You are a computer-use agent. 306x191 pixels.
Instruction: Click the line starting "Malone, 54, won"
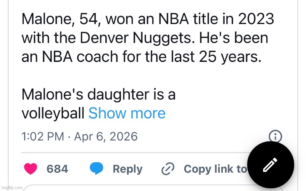[147, 19]
